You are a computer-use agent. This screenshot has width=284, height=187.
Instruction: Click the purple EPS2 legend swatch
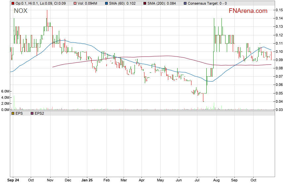32,113
